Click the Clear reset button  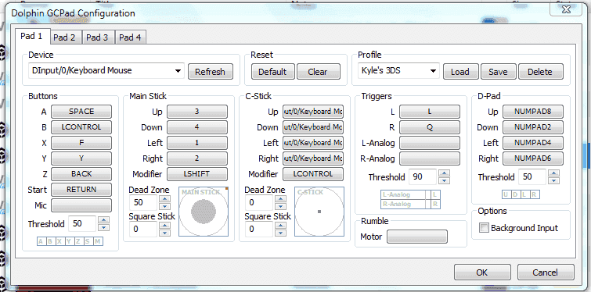(318, 71)
